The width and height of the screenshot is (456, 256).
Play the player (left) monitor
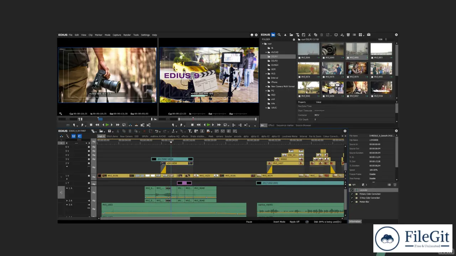coord(107,125)
